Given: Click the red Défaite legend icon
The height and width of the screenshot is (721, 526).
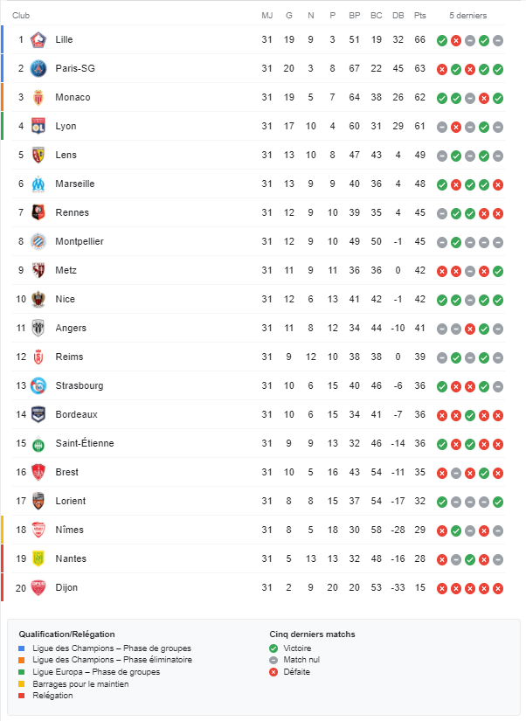Looking at the screenshot, I should [274, 672].
